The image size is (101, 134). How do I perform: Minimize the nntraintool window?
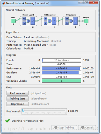[81, 2]
